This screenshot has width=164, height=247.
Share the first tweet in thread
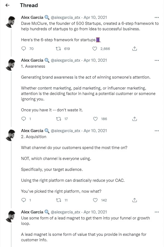coord(134,49)
